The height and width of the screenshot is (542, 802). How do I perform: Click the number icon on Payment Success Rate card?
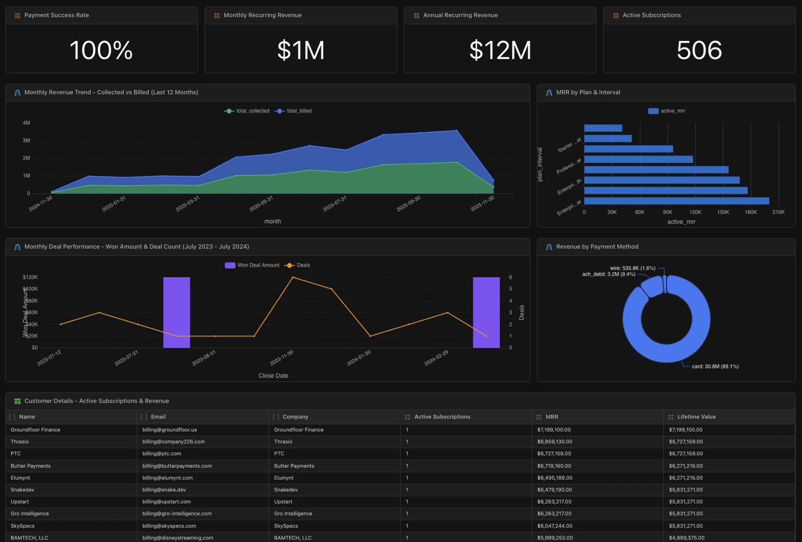[x=17, y=15]
